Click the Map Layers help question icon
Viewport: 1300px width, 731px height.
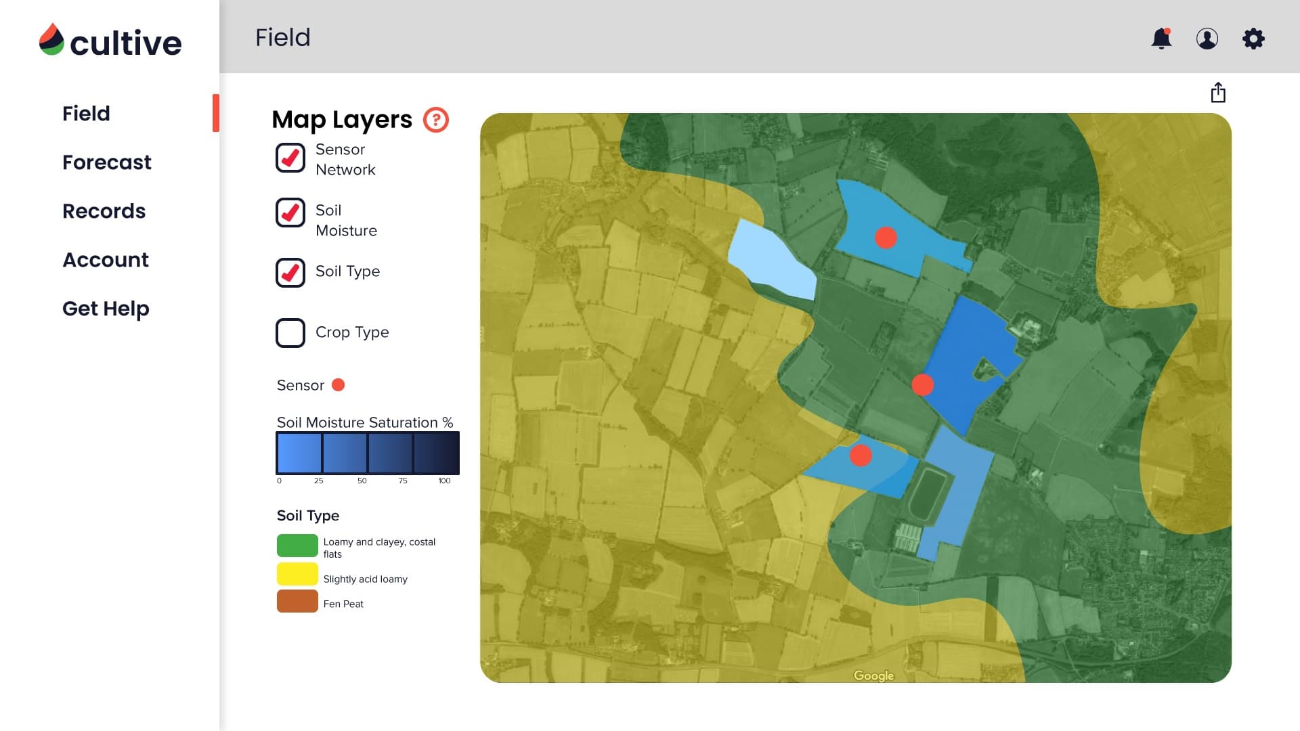pos(436,120)
